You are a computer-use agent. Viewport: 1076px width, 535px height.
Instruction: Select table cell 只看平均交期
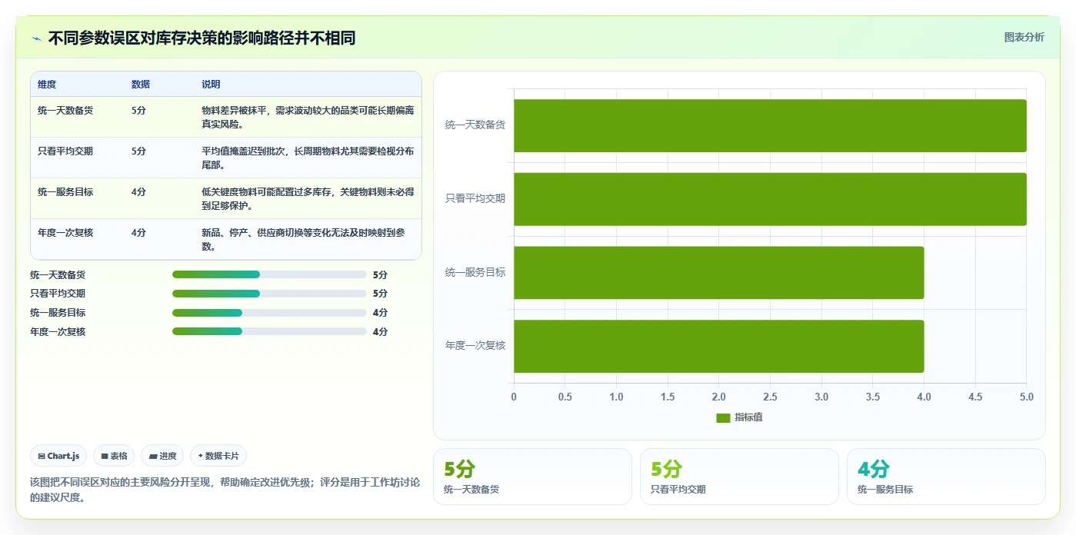click(x=65, y=151)
